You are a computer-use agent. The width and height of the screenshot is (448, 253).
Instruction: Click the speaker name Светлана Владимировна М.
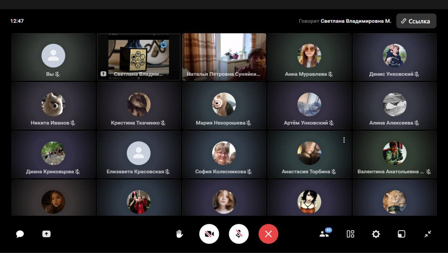tap(356, 21)
